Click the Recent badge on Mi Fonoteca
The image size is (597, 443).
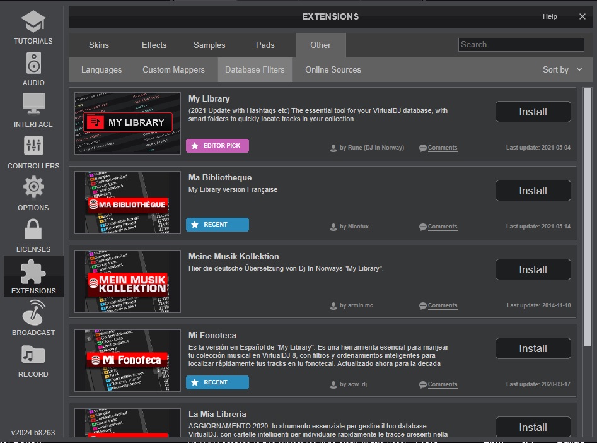(x=217, y=382)
